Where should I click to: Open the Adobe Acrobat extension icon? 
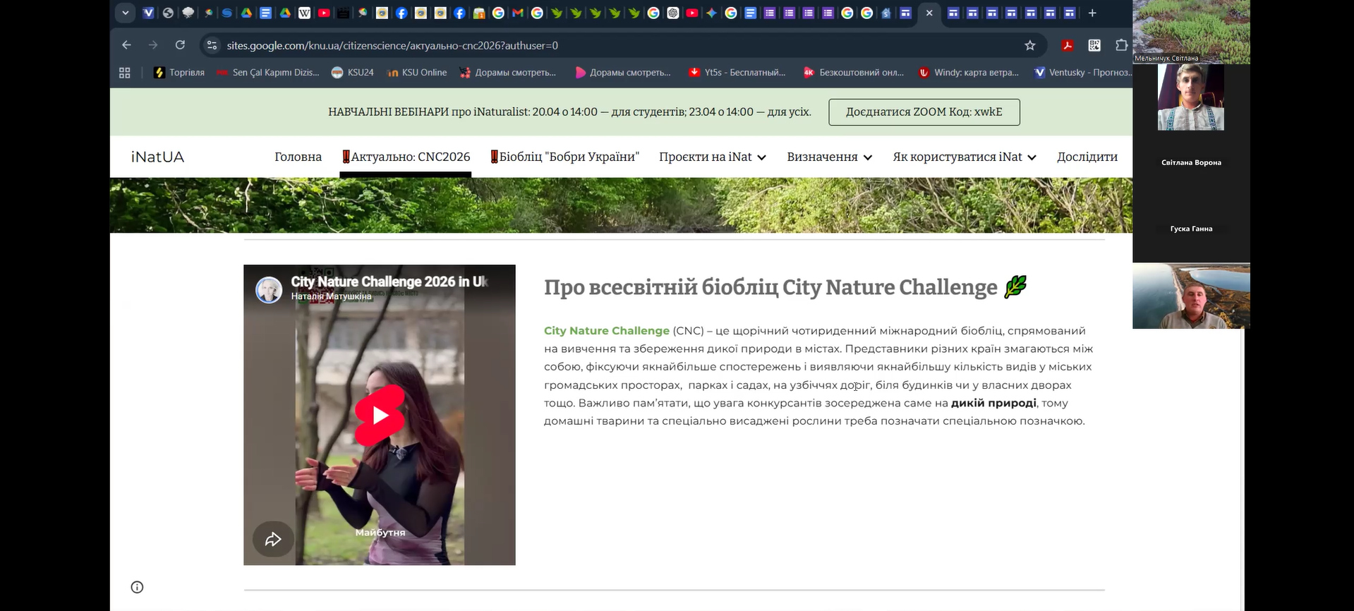[x=1068, y=45]
